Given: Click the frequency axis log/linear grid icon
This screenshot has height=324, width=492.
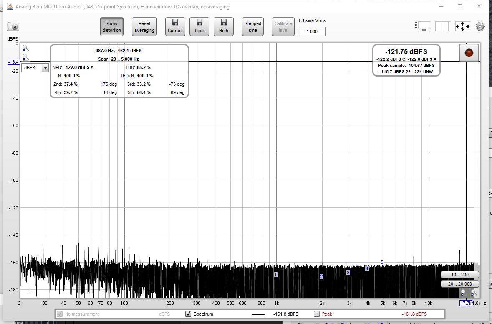Looking at the screenshot, I should [443, 26].
